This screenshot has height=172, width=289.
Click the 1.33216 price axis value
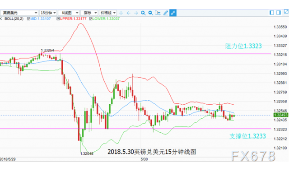pyautogui.click(x=280, y=55)
